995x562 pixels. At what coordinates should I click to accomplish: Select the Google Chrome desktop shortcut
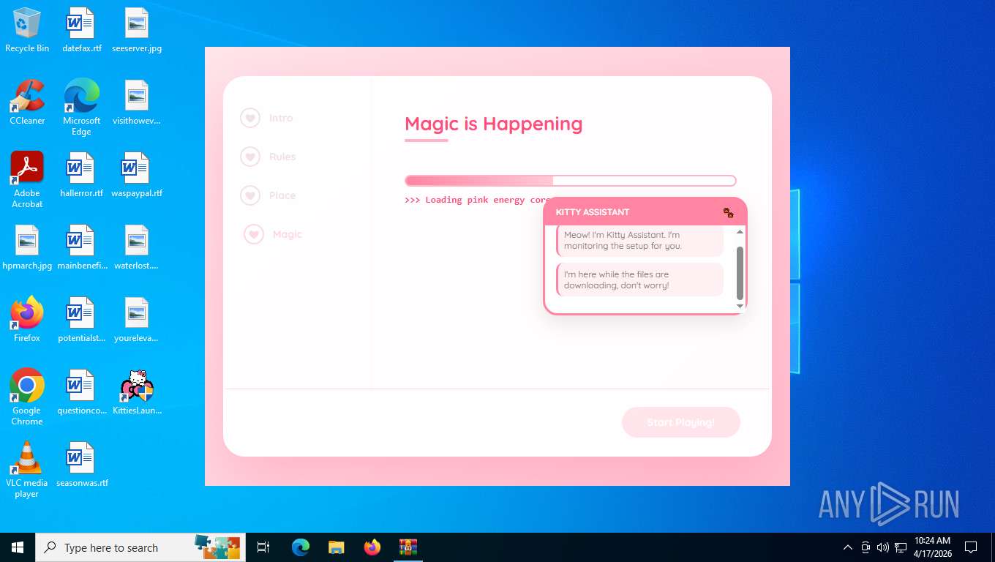pyautogui.click(x=27, y=397)
